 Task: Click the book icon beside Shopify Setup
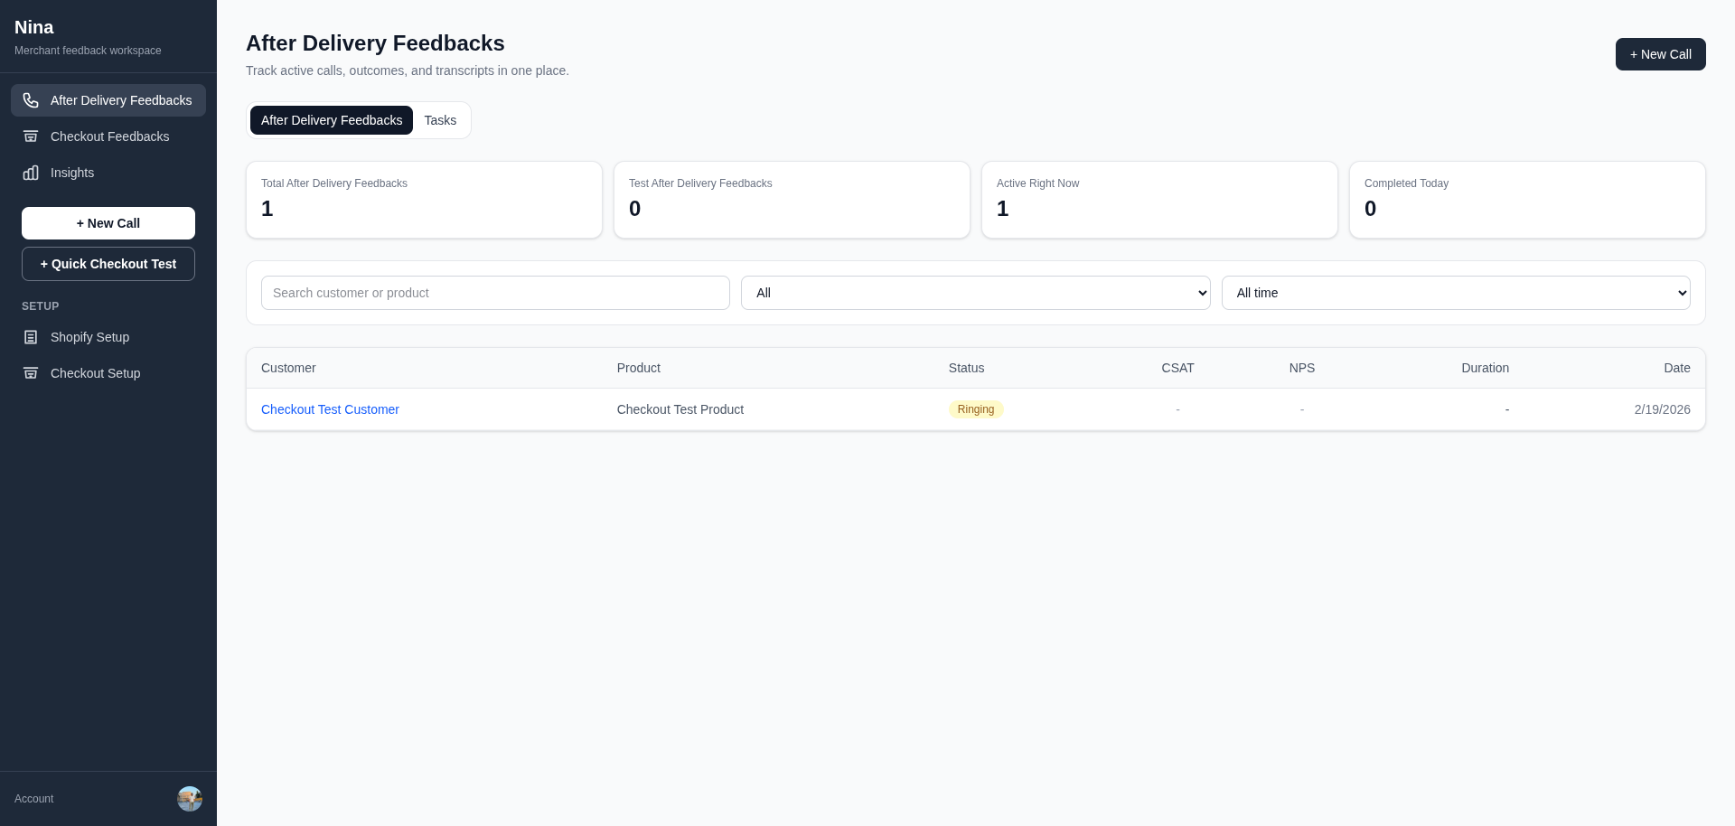[31, 337]
